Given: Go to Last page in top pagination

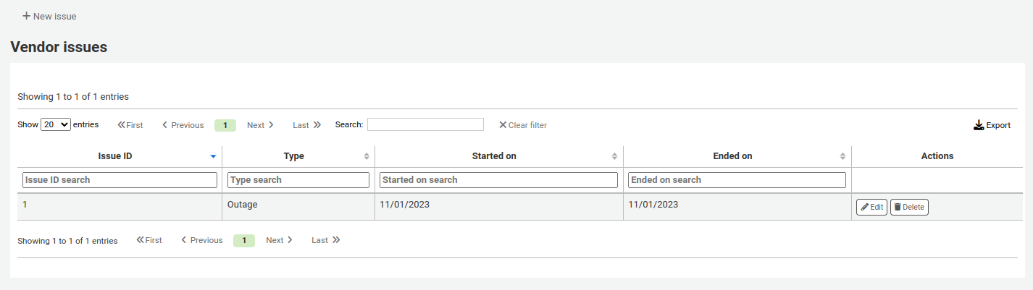Looking at the screenshot, I should pyautogui.click(x=306, y=125).
